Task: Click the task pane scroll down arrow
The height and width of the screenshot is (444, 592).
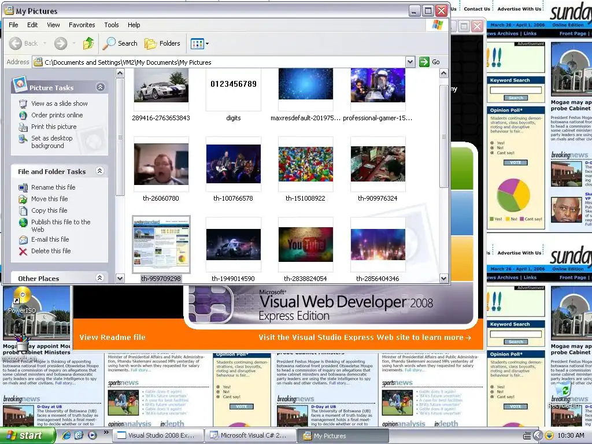Action: click(x=120, y=279)
